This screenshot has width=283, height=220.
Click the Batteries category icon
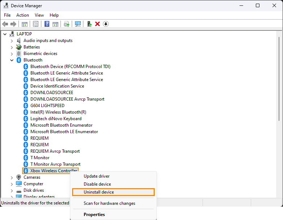pyautogui.click(x=18, y=47)
